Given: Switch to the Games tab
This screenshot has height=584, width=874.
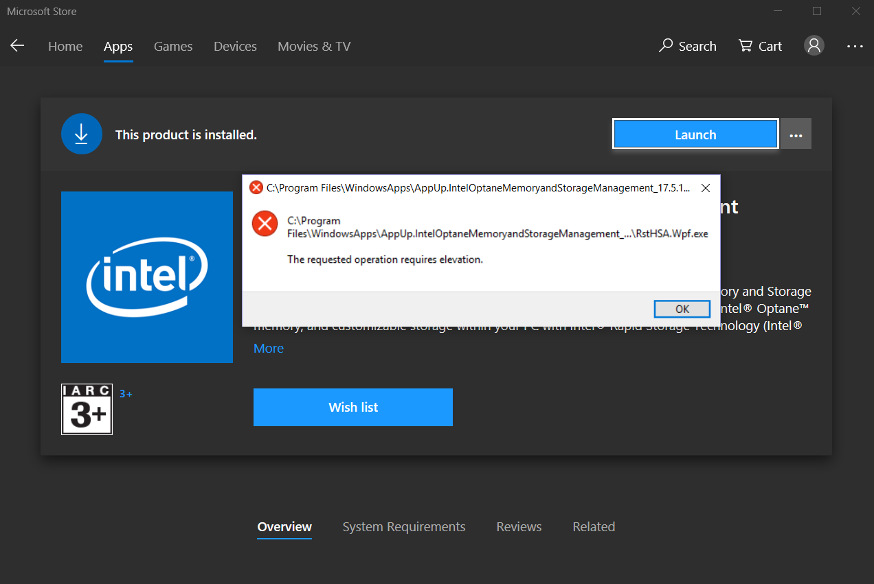Looking at the screenshot, I should point(173,46).
